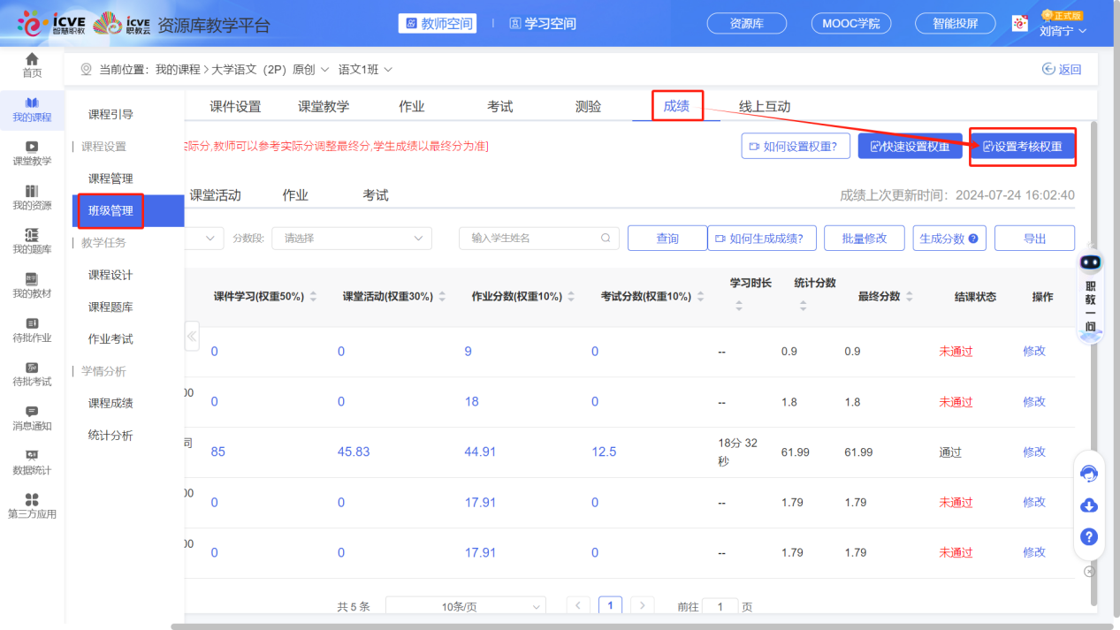This screenshot has width=1120, height=630.
Task: Click 导出 to export grades
Action: tap(1033, 238)
